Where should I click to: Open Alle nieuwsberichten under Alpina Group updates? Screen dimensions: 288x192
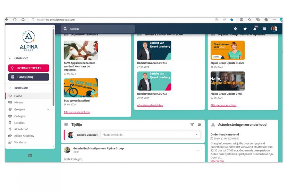point(223,105)
